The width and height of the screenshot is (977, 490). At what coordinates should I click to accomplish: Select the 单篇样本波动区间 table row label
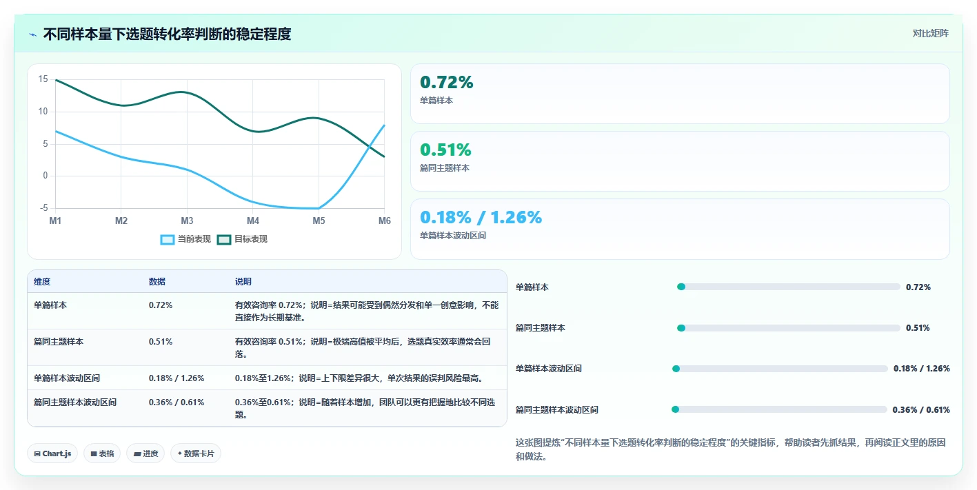tap(67, 378)
